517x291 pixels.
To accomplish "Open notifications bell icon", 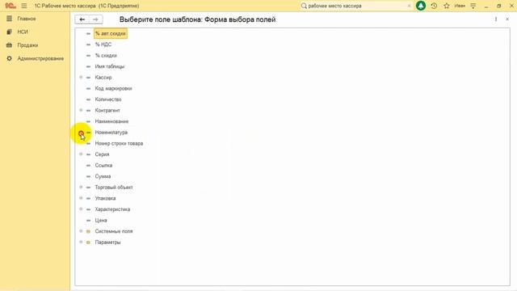I will 421,6.
